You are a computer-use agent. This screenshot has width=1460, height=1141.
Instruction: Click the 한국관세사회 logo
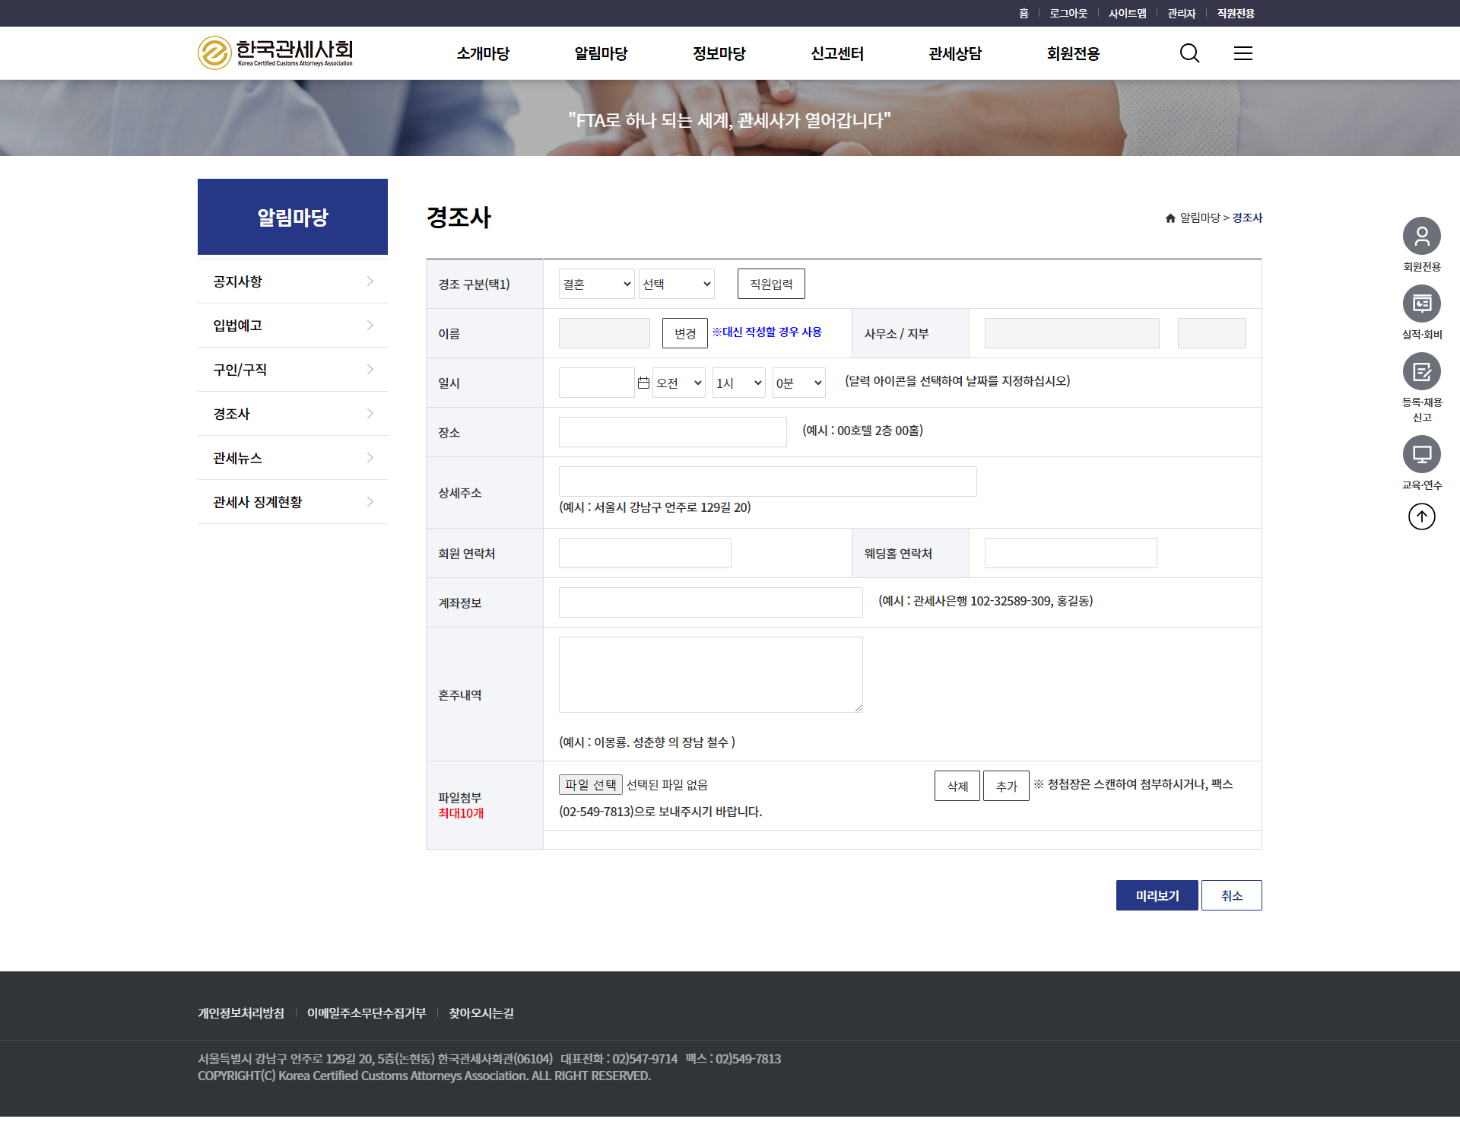[x=275, y=52]
